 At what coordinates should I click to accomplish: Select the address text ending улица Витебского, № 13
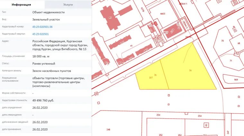[x=60, y=45]
